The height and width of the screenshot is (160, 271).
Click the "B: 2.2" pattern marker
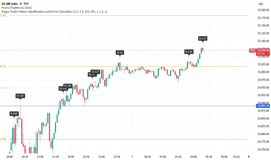pyautogui.click(x=120, y=52)
